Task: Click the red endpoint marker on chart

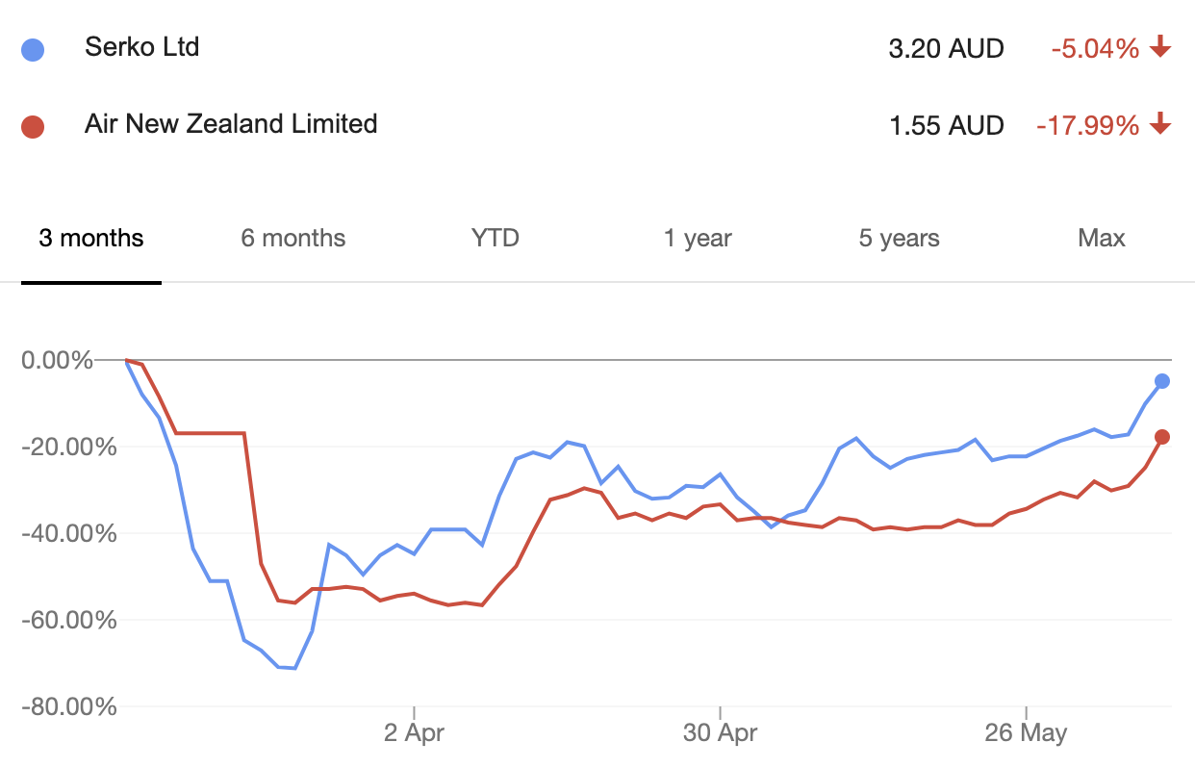Action: click(1162, 437)
